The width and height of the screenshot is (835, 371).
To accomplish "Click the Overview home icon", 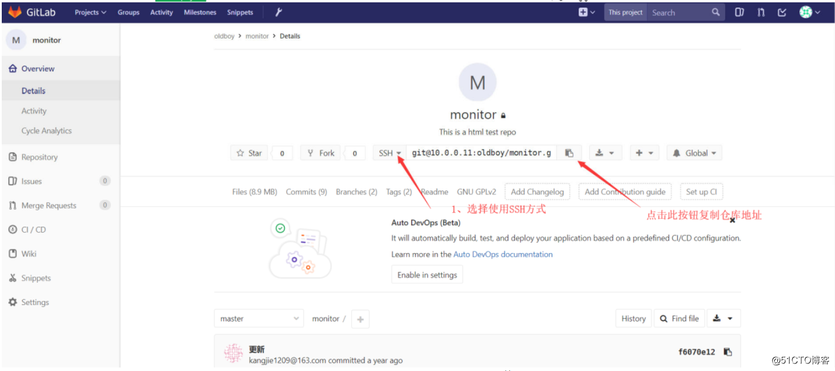I will [13, 68].
